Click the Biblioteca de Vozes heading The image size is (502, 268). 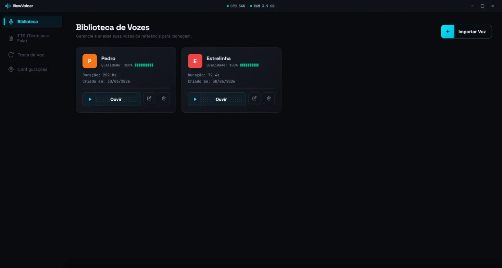[x=113, y=27]
